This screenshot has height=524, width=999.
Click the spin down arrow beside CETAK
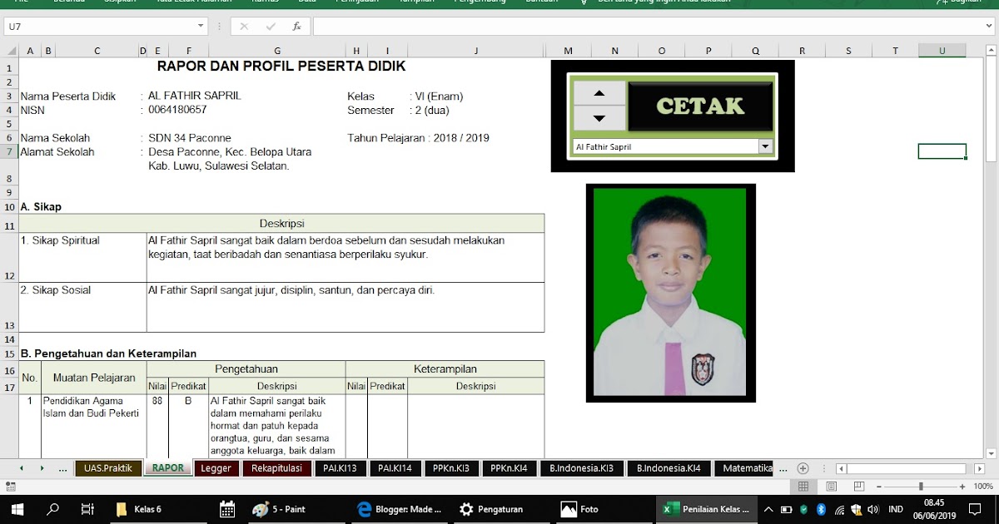pyautogui.click(x=599, y=118)
